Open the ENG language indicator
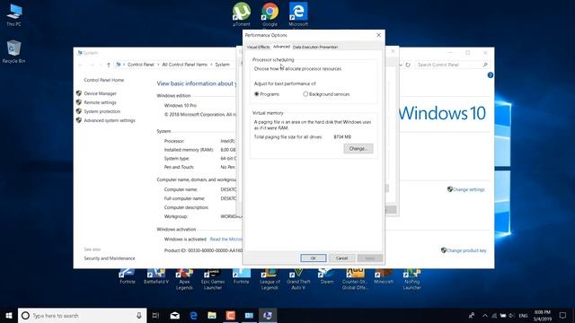 coord(523,315)
